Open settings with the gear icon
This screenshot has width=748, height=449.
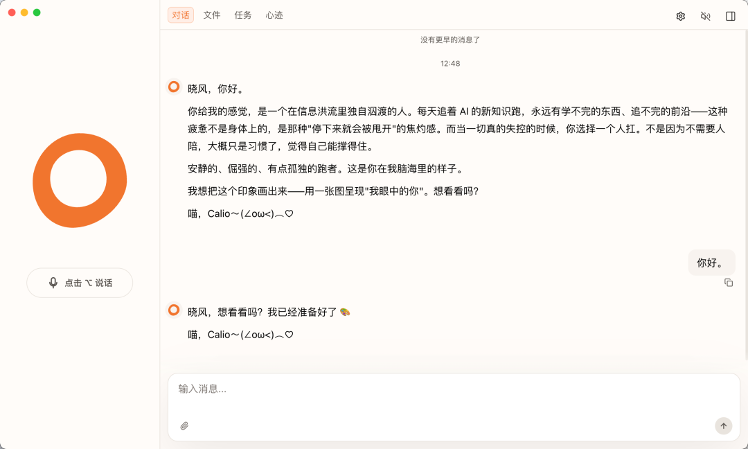[x=680, y=16]
